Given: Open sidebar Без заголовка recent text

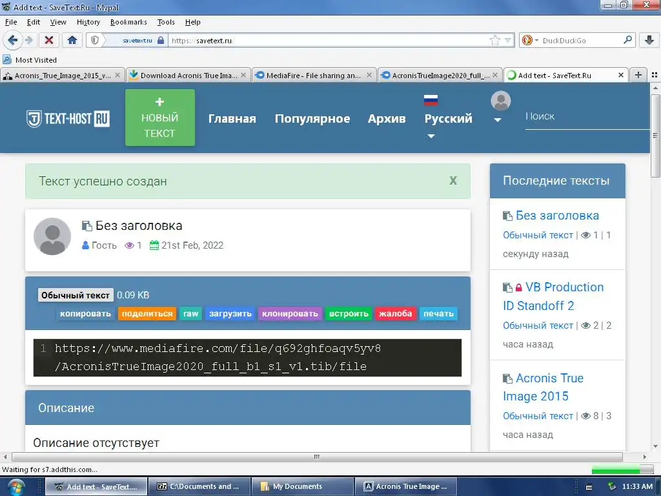Looking at the screenshot, I should coord(557,216).
